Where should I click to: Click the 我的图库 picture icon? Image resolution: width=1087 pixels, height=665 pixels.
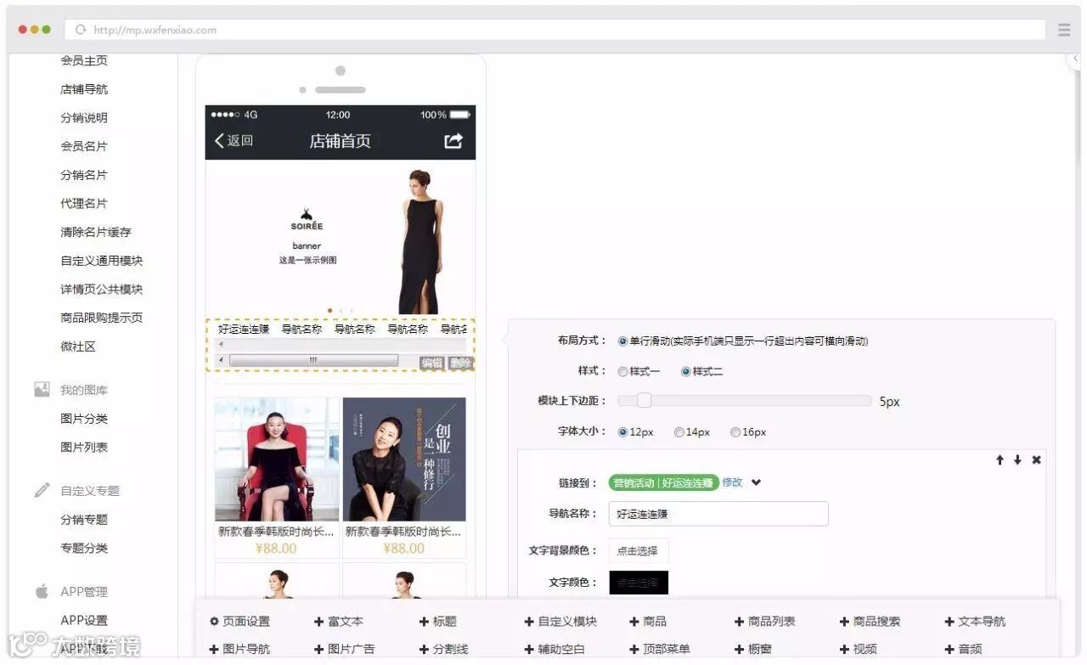tap(42, 390)
